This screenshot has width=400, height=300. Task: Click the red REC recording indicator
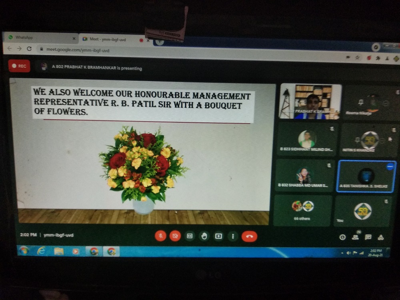[x=19, y=66]
